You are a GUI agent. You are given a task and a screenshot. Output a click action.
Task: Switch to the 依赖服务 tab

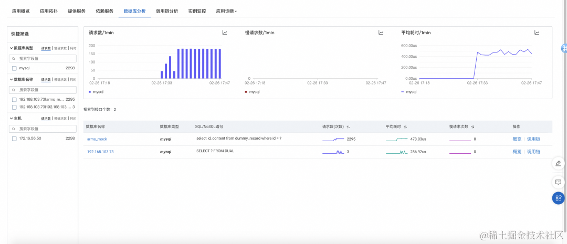104,11
